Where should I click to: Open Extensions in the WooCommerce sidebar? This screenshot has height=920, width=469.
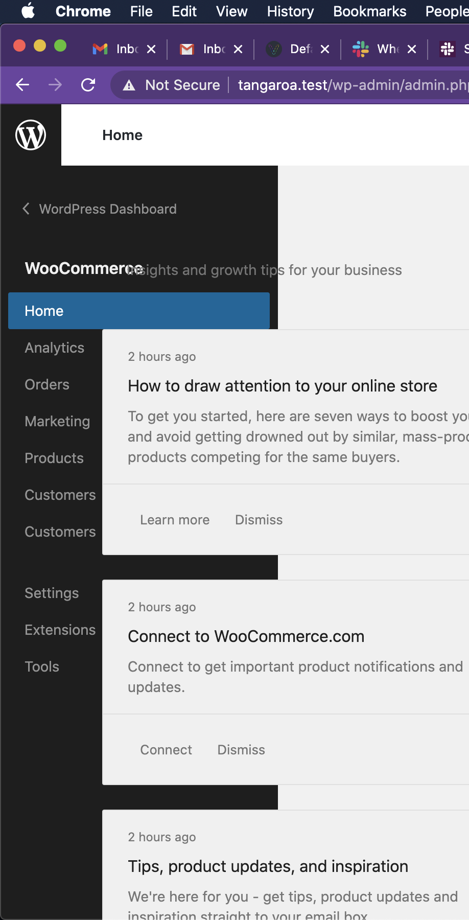(x=60, y=630)
